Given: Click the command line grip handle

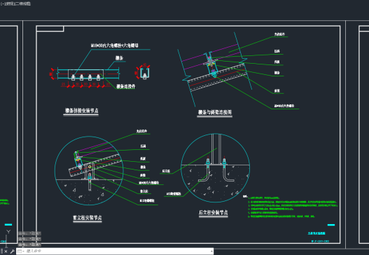Looking at the screenshot, I should (x=2, y=251).
